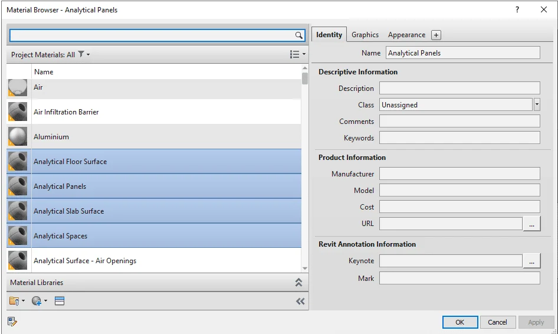Viewport: 558px width, 334px height.
Task: Click the Apply button
Action: click(x=536, y=322)
